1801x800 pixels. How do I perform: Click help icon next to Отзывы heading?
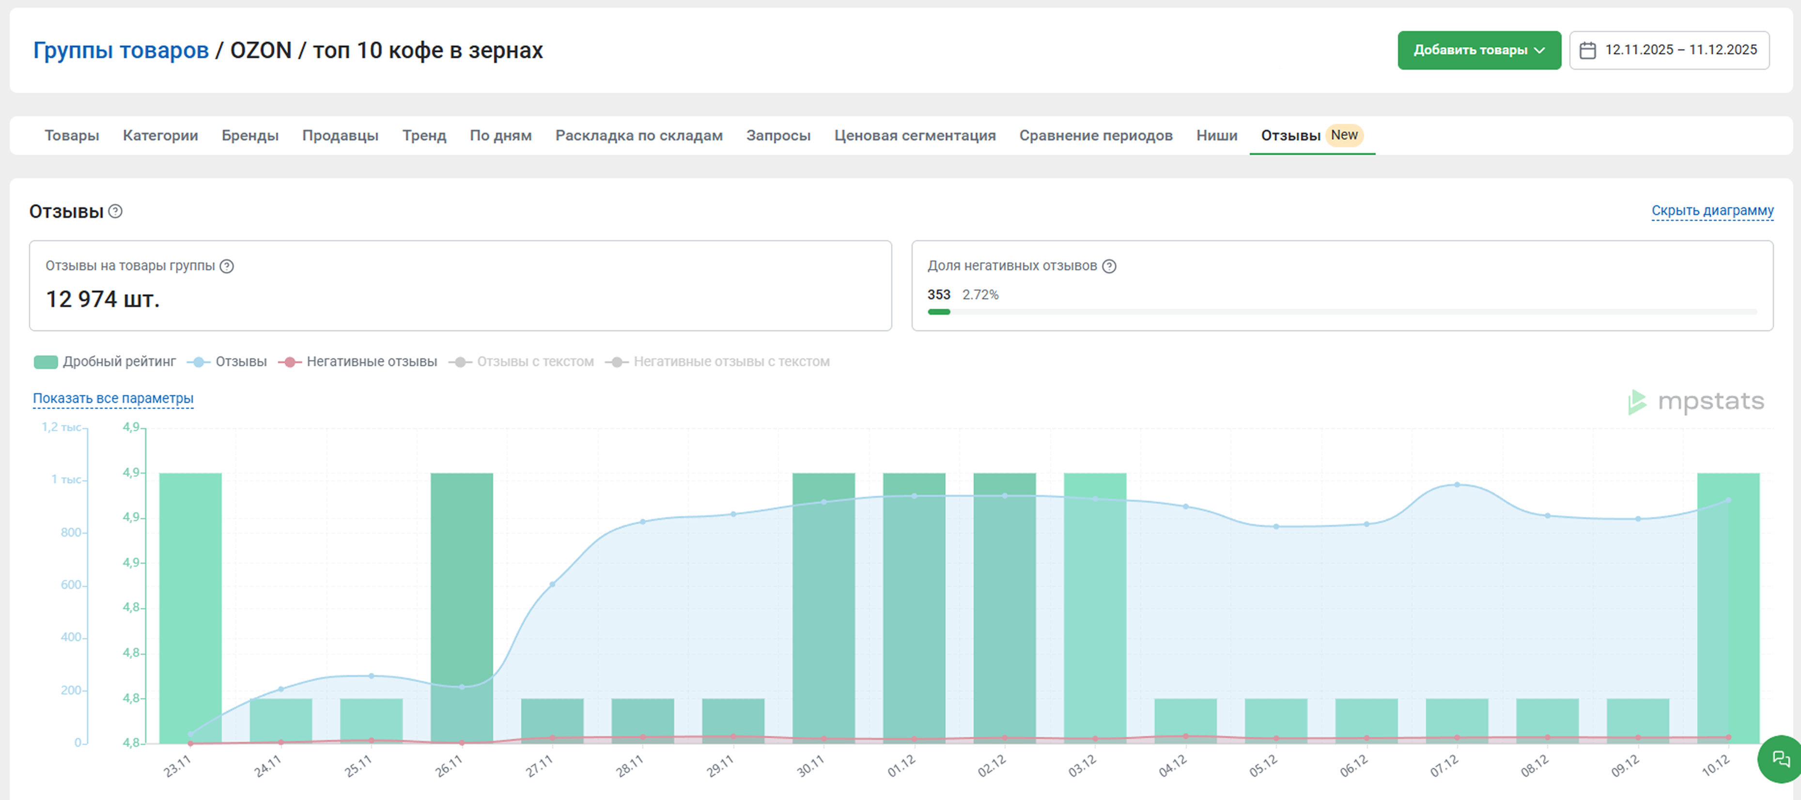(115, 211)
